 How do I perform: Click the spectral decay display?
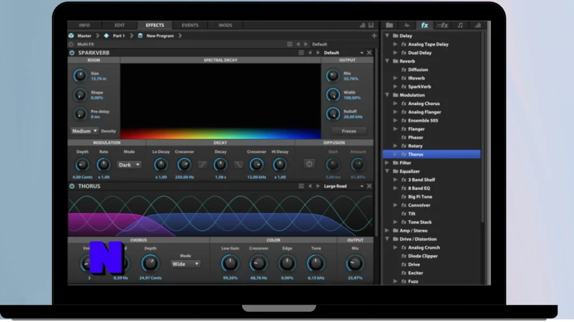coord(220,101)
